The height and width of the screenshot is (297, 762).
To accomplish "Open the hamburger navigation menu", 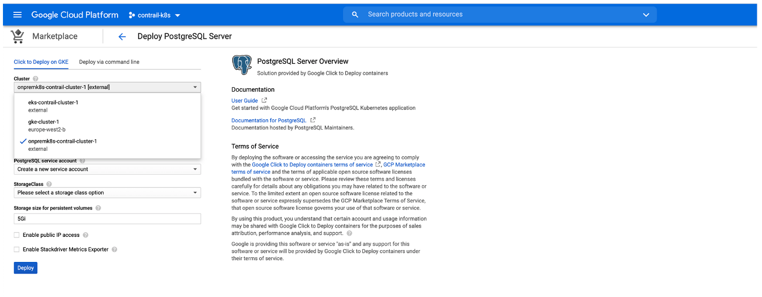I will tap(18, 15).
